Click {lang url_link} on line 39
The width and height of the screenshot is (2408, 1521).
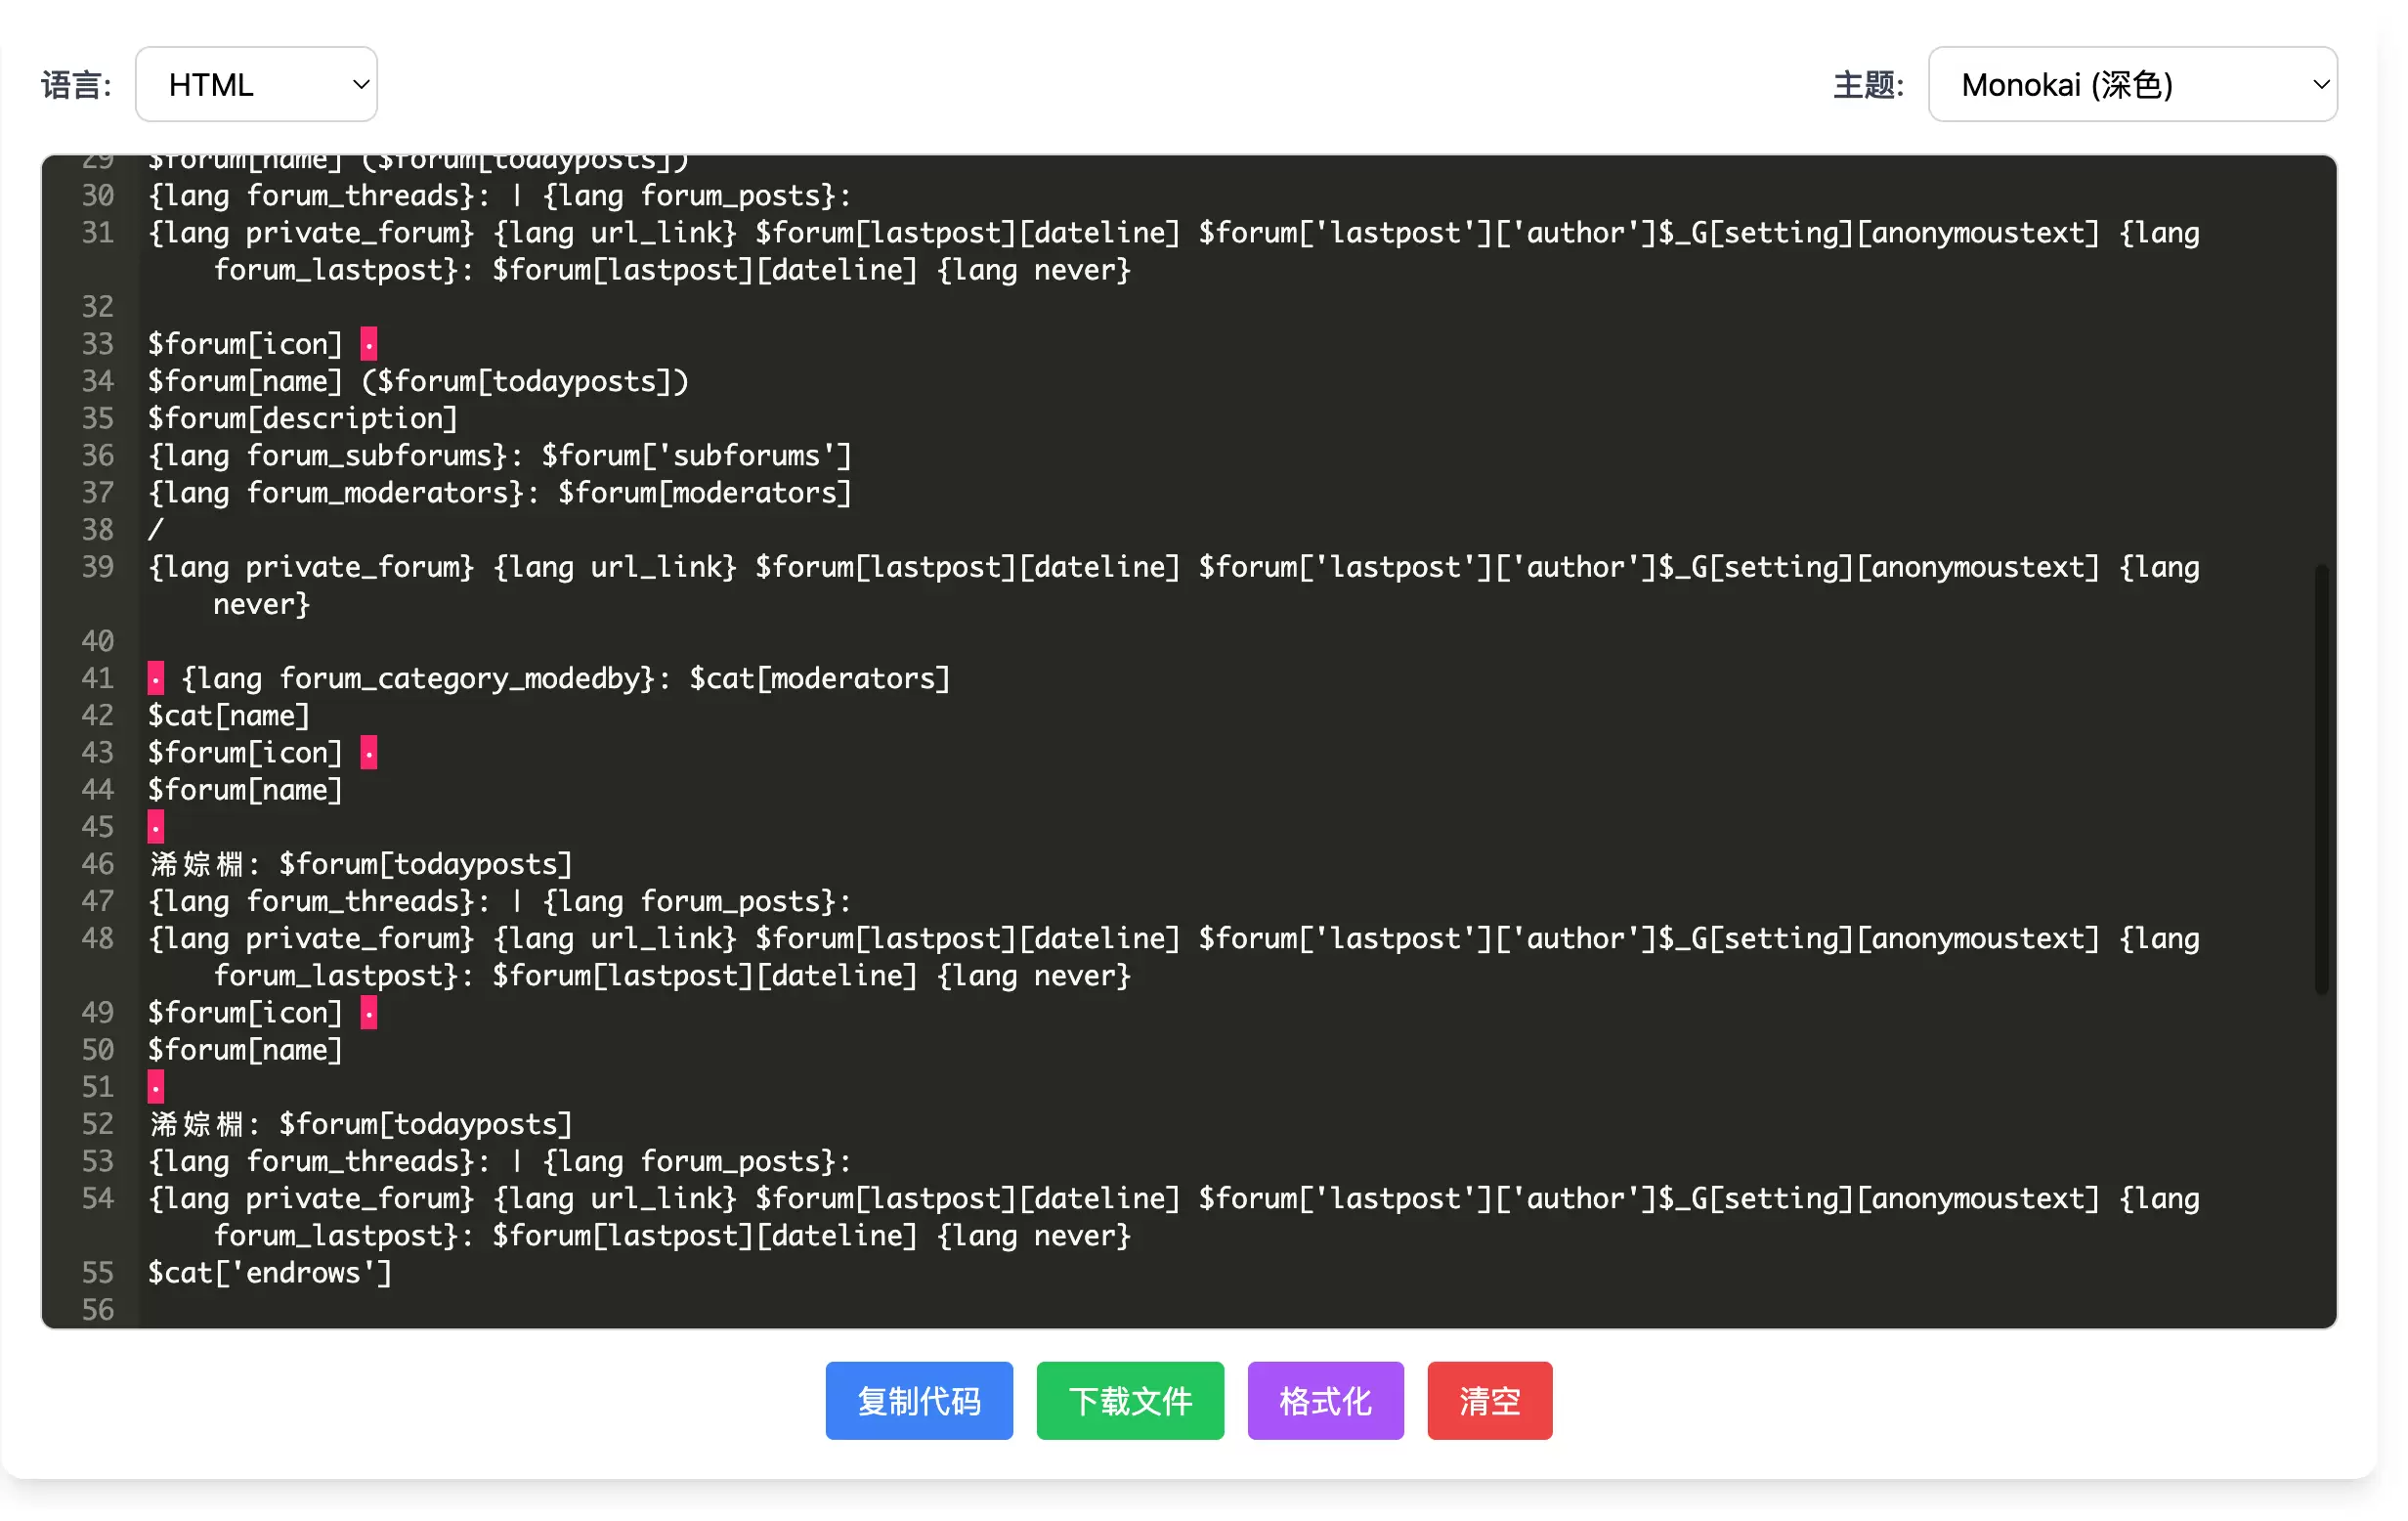coord(615,567)
